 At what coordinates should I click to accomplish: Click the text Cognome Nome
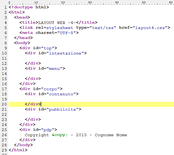tap(111, 135)
